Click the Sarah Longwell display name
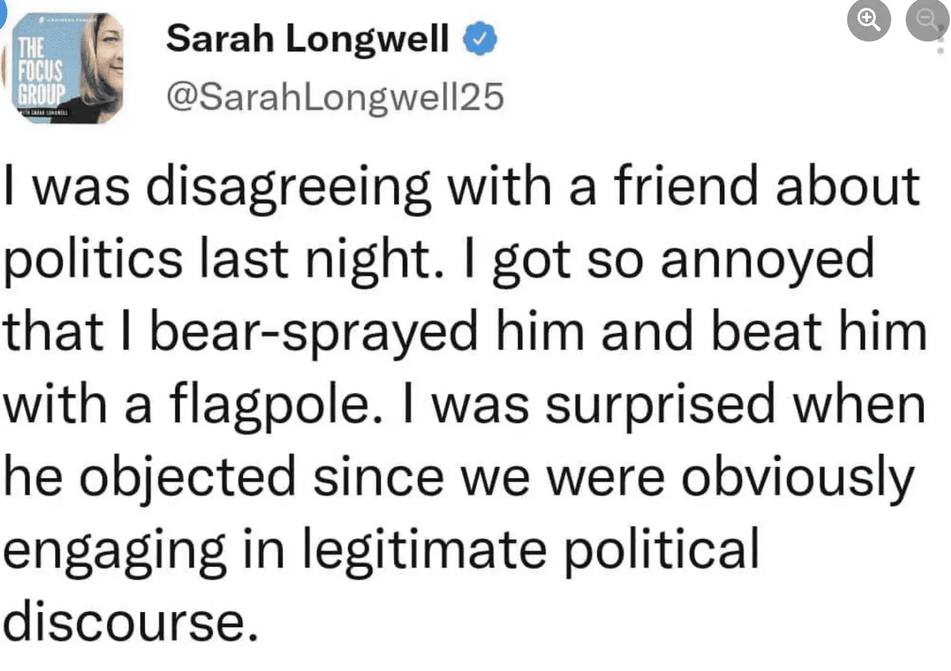Screen dimensions: 951x671 click(x=307, y=38)
